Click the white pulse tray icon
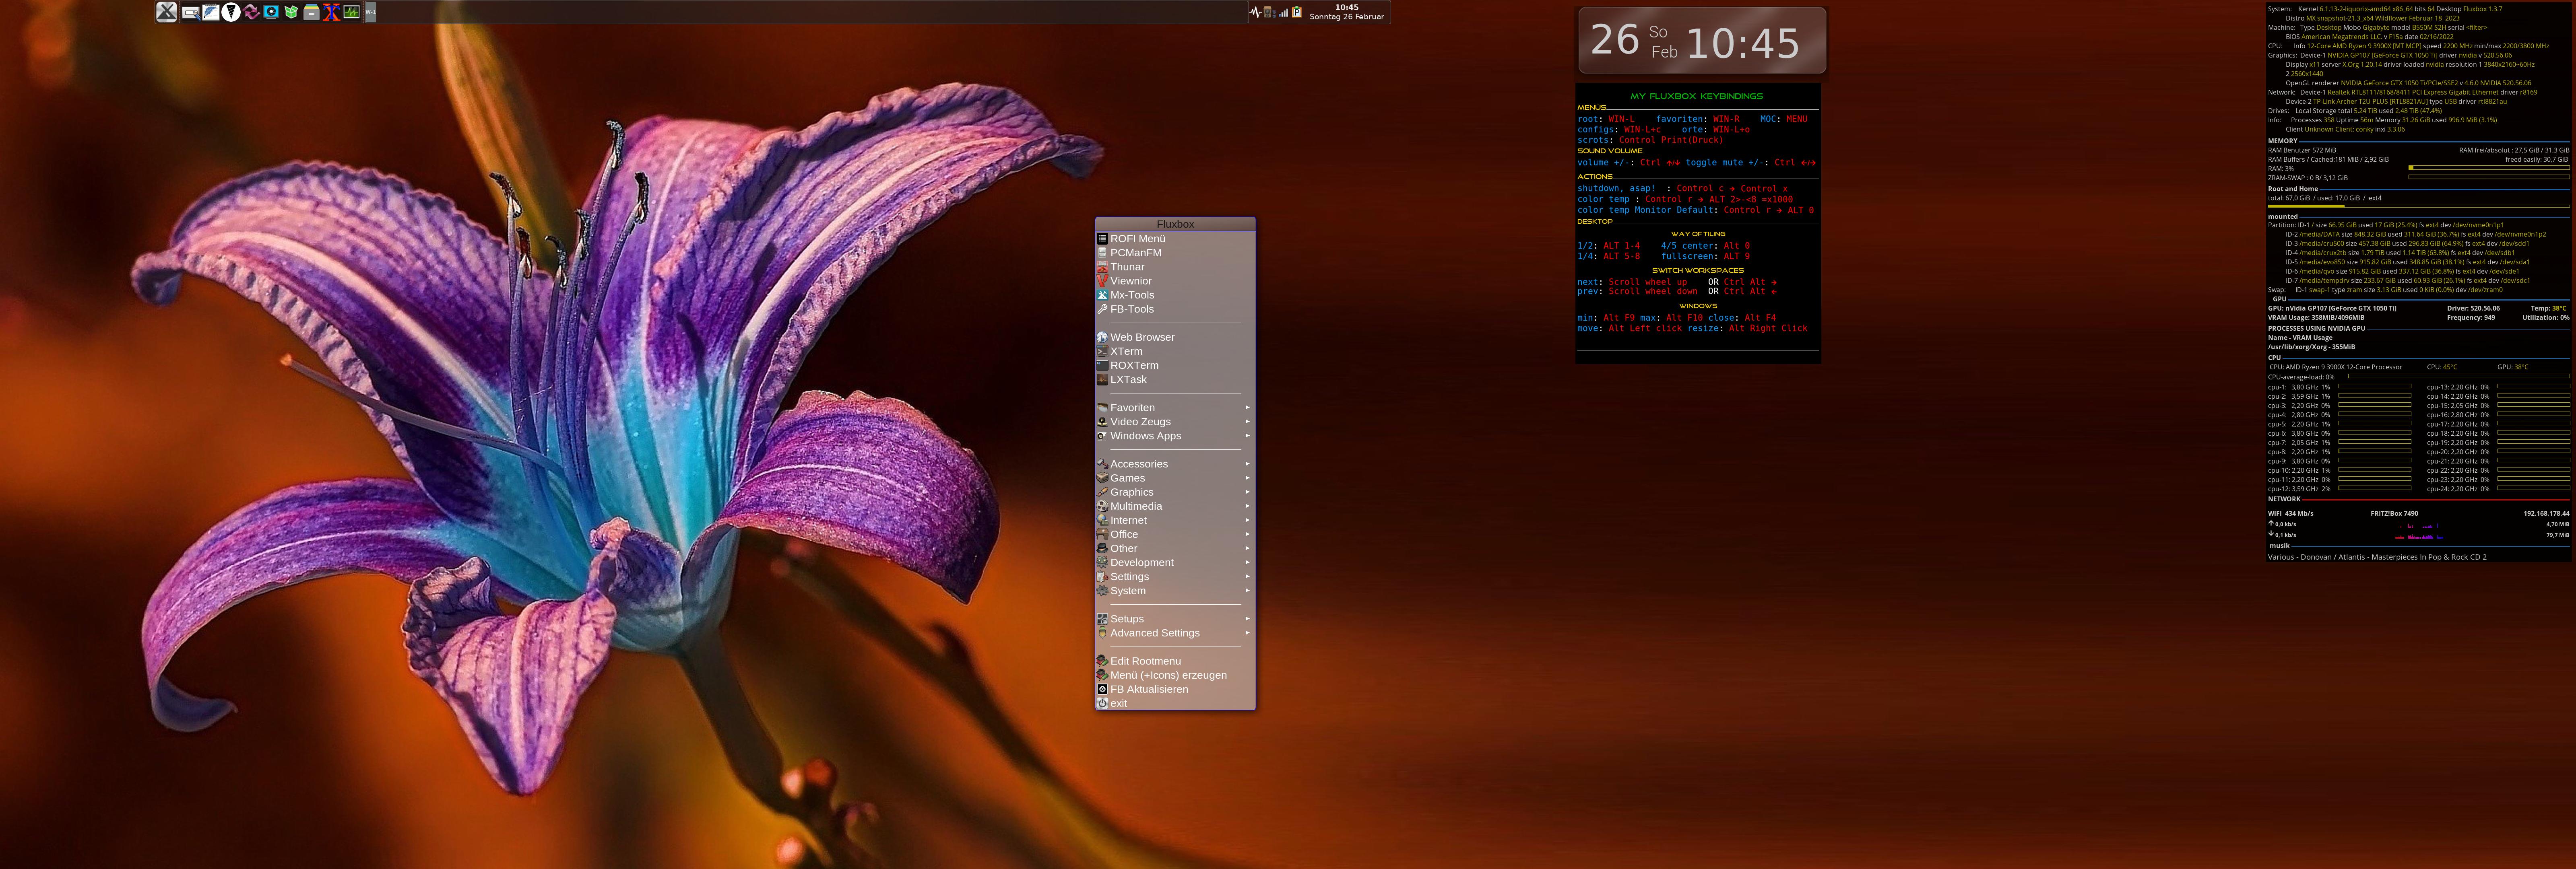 pyautogui.click(x=1255, y=12)
